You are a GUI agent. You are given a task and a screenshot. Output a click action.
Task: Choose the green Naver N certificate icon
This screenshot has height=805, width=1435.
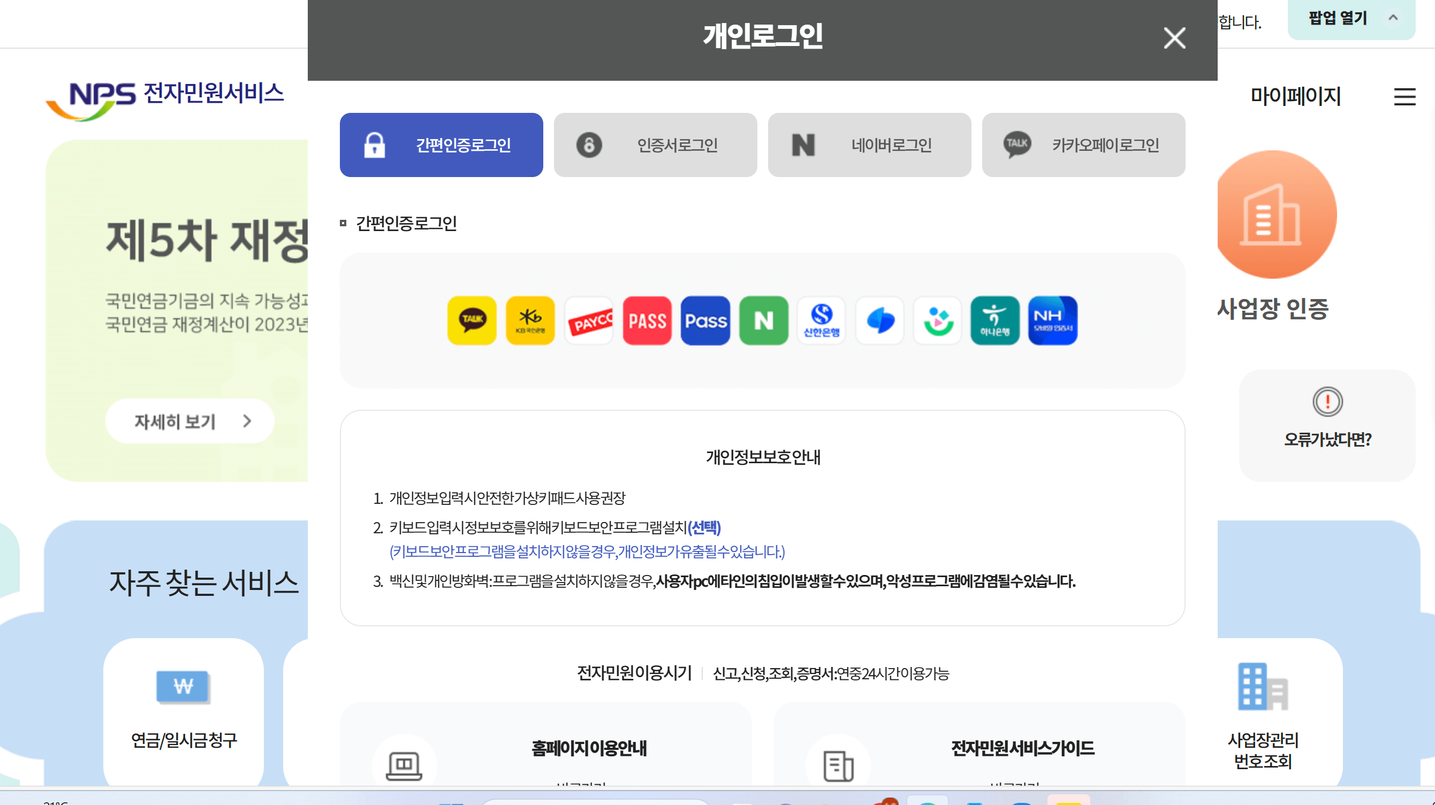(763, 320)
